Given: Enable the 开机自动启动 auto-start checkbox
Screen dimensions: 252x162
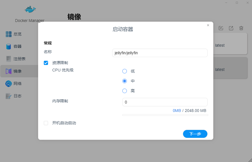Looking at the screenshot, I should (x=46, y=123).
